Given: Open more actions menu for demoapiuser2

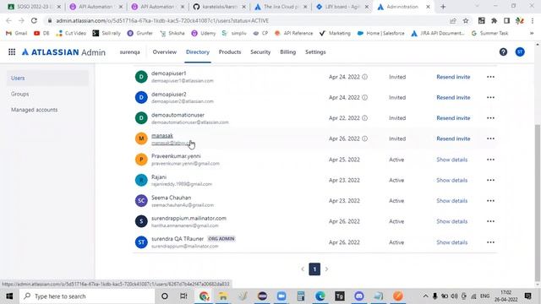Looking at the screenshot, I should pos(490,98).
